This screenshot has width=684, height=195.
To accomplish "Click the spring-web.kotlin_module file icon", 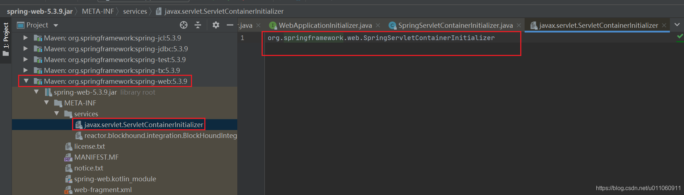I will tap(68, 179).
